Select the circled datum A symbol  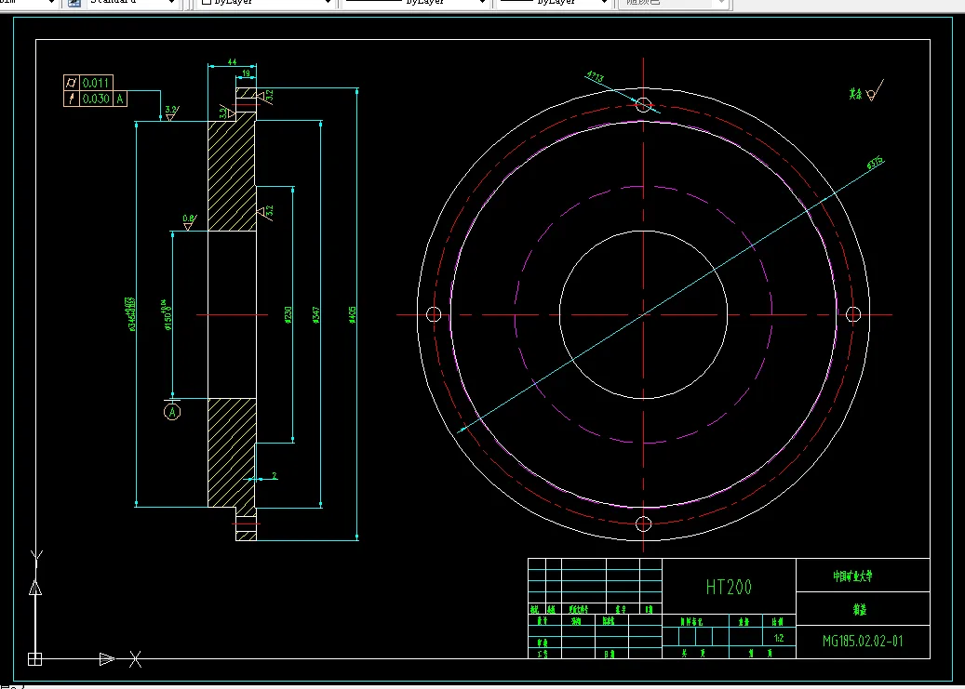tap(172, 412)
